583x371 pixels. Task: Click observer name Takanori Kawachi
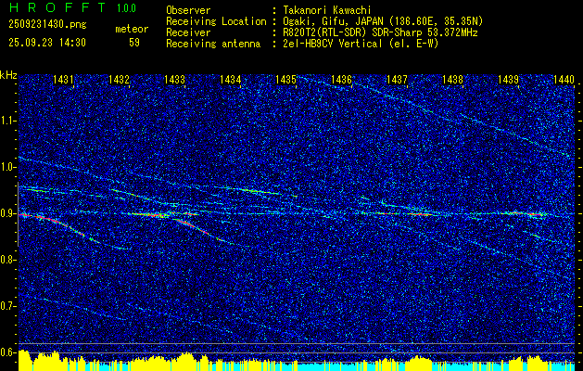327,10
